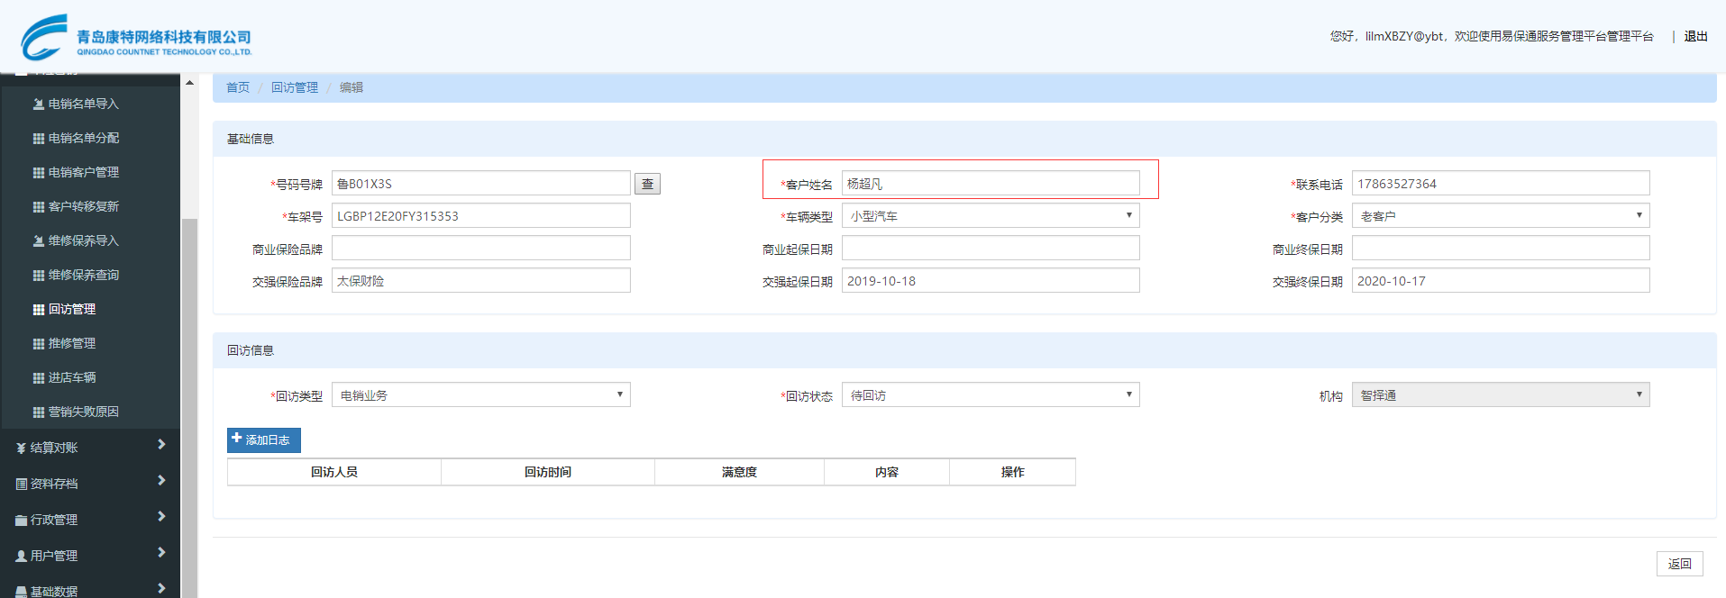Expand the 结算对账 menu chevron
Image resolution: width=1726 pixels, height=598 pixels.
(161, 444)
